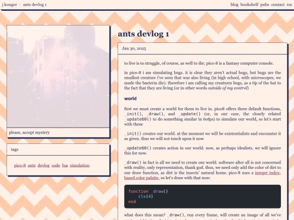Click the italic outside of my control text

[228, 88]
